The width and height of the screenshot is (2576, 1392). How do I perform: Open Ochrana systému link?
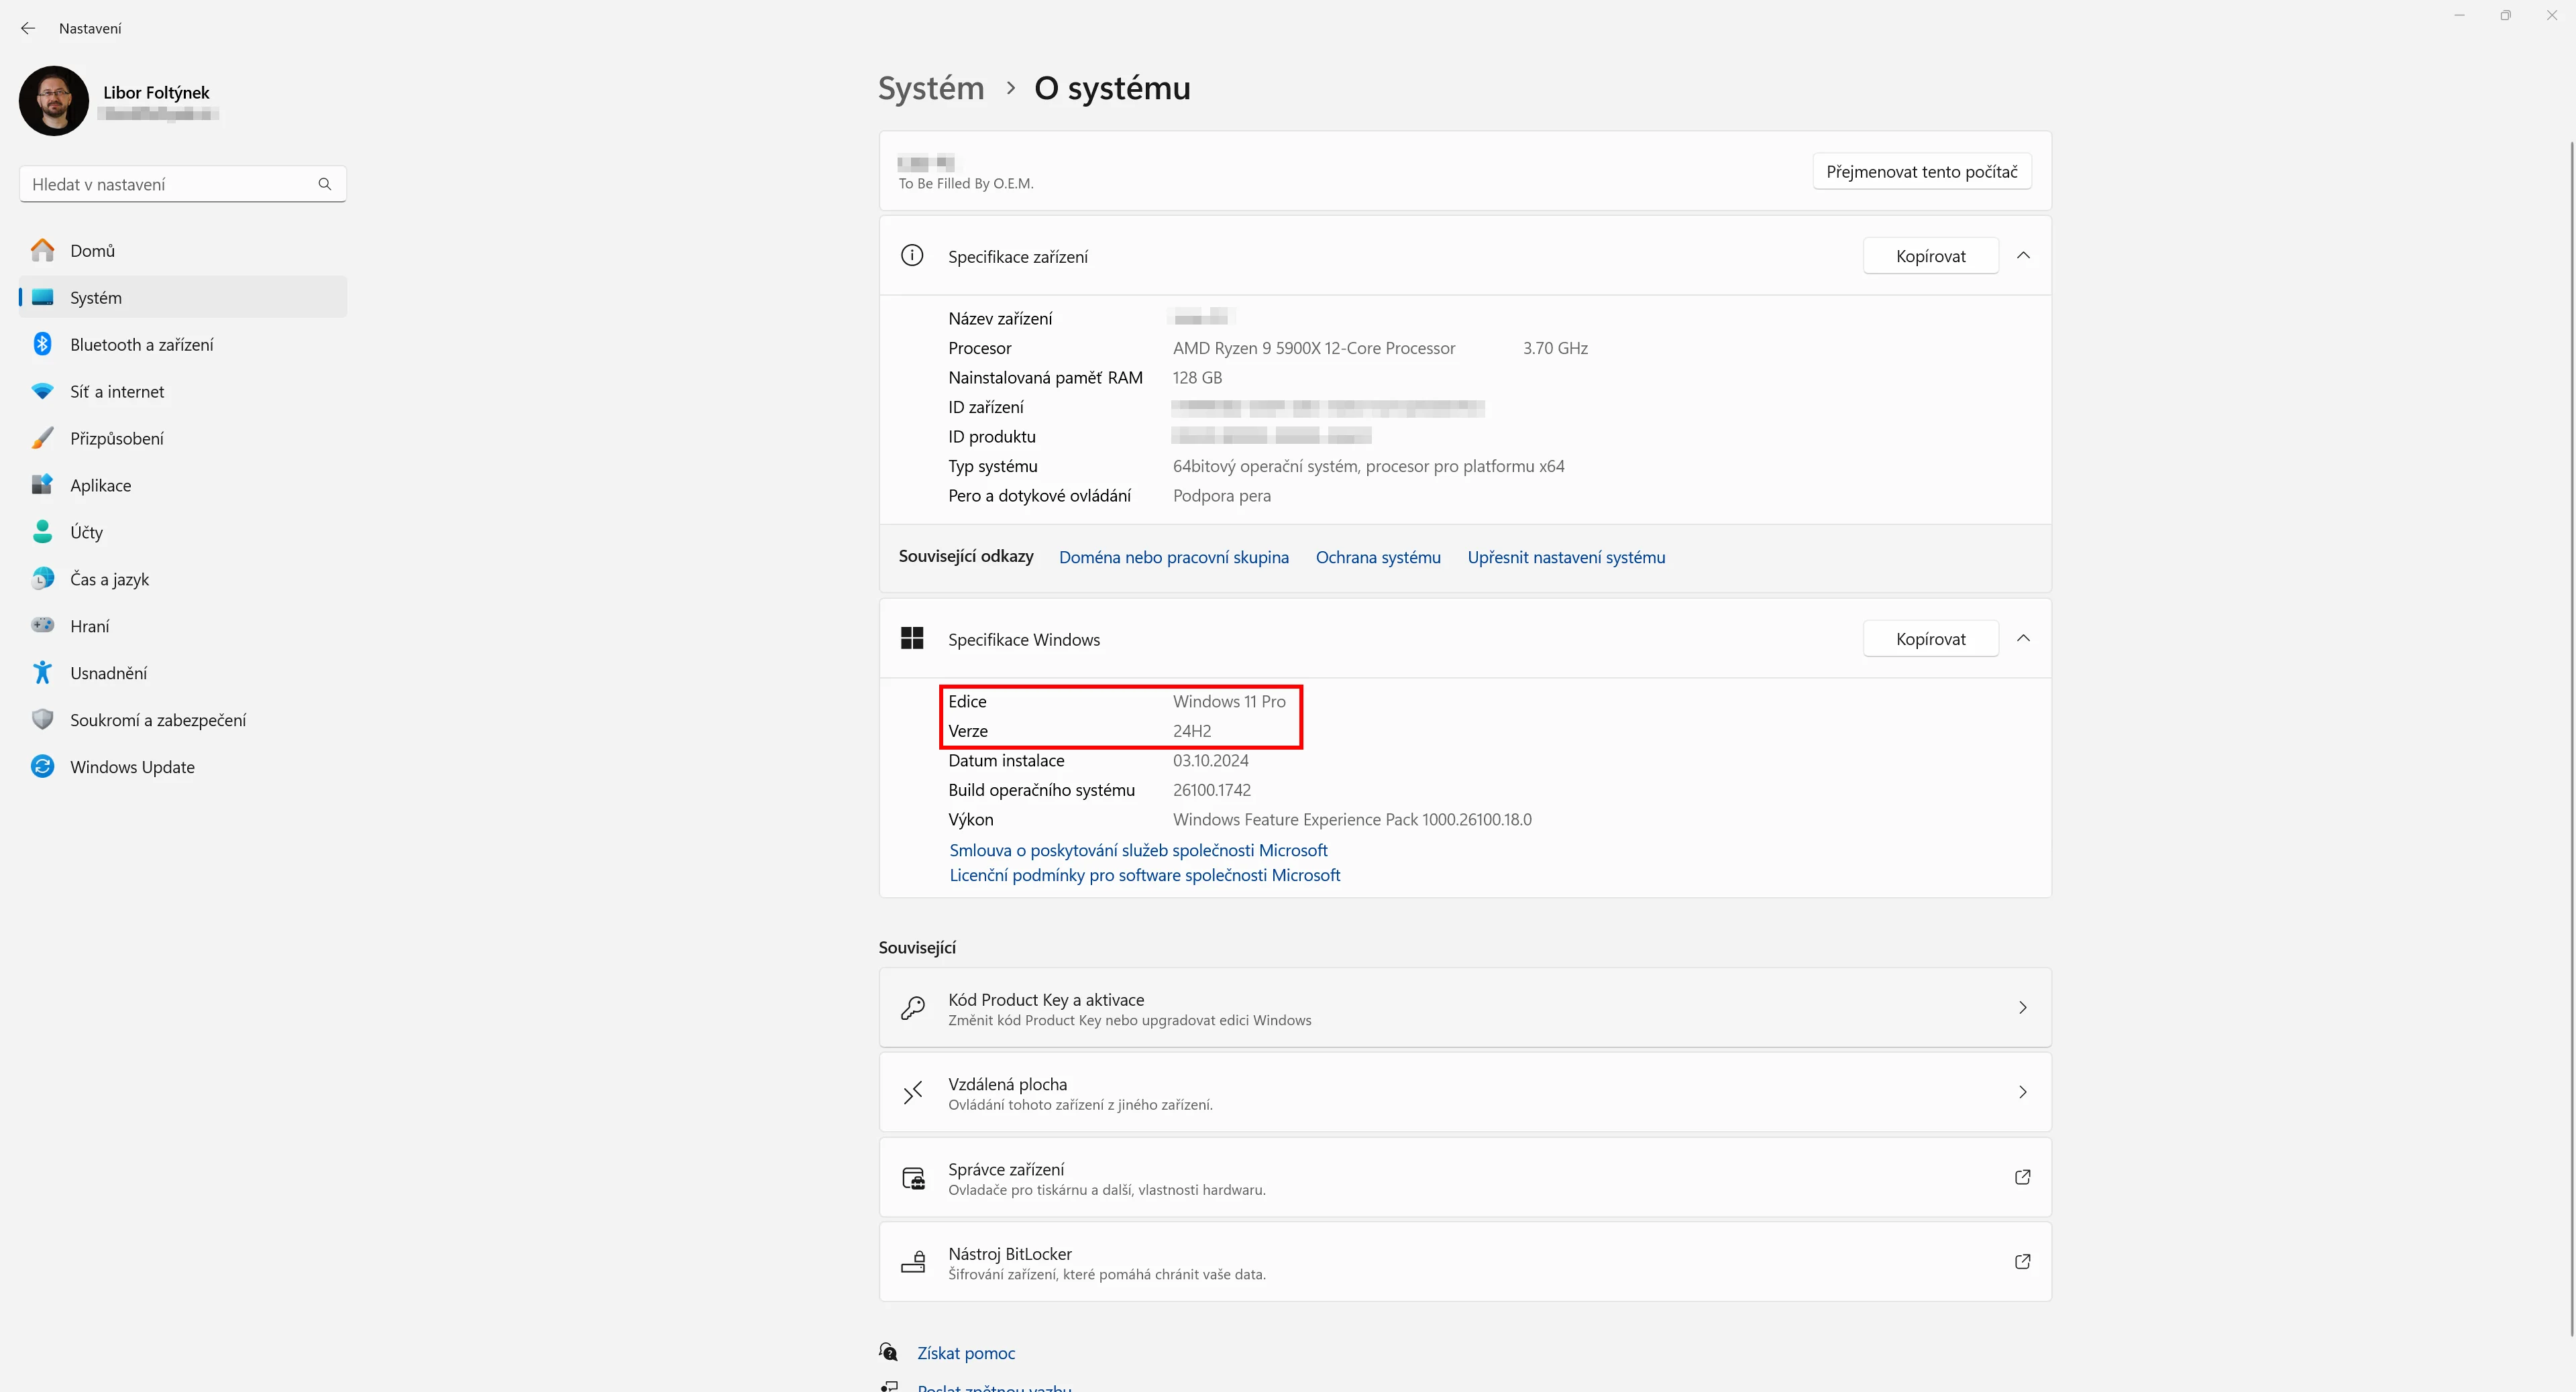[1377, 558]
